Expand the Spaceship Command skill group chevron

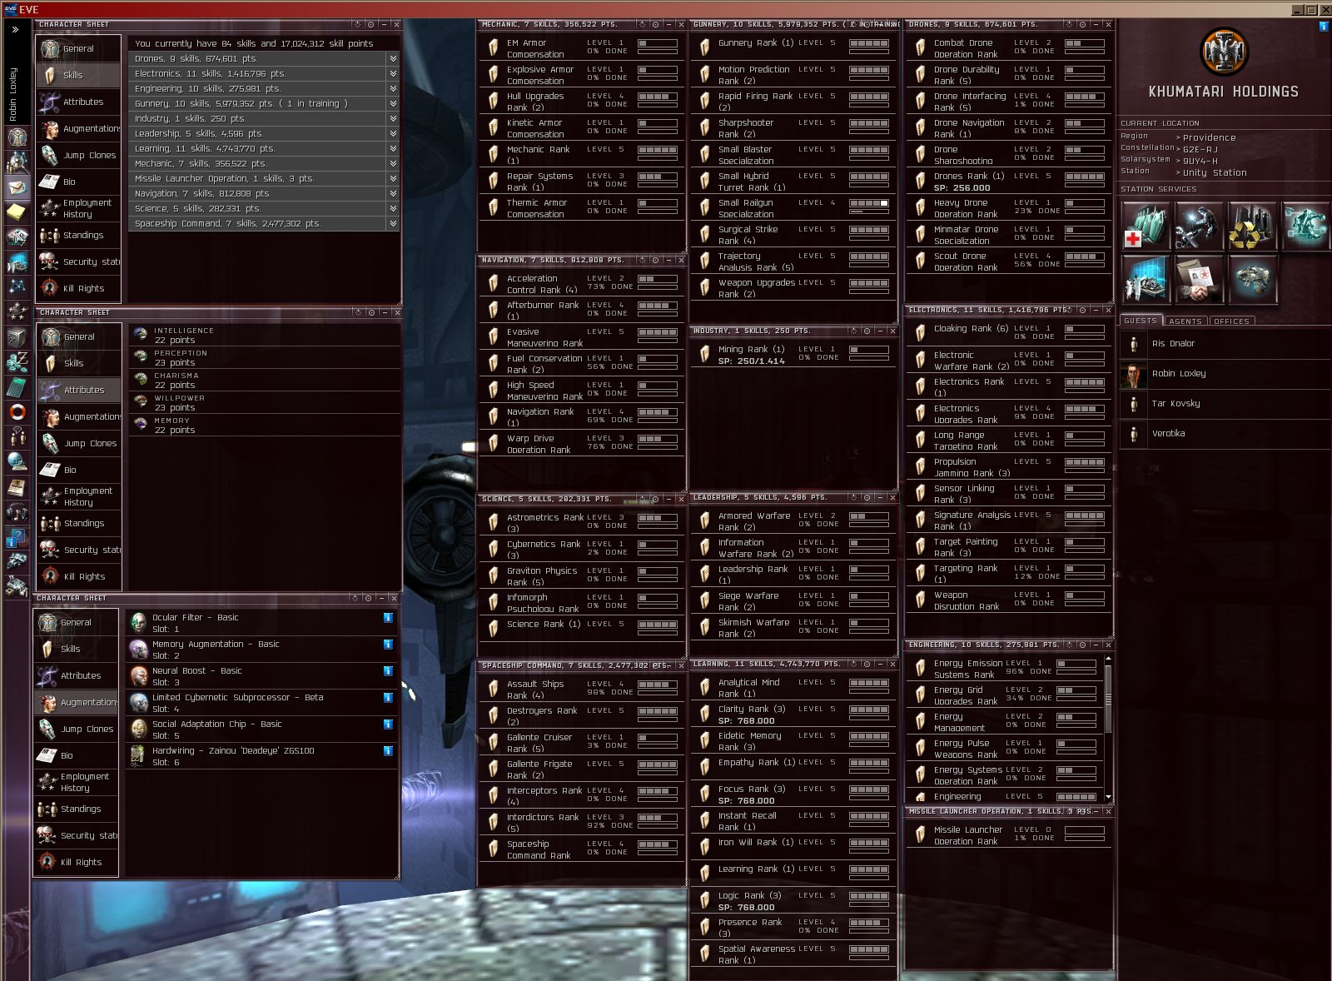pyautogui.click(x=393, y=224)
